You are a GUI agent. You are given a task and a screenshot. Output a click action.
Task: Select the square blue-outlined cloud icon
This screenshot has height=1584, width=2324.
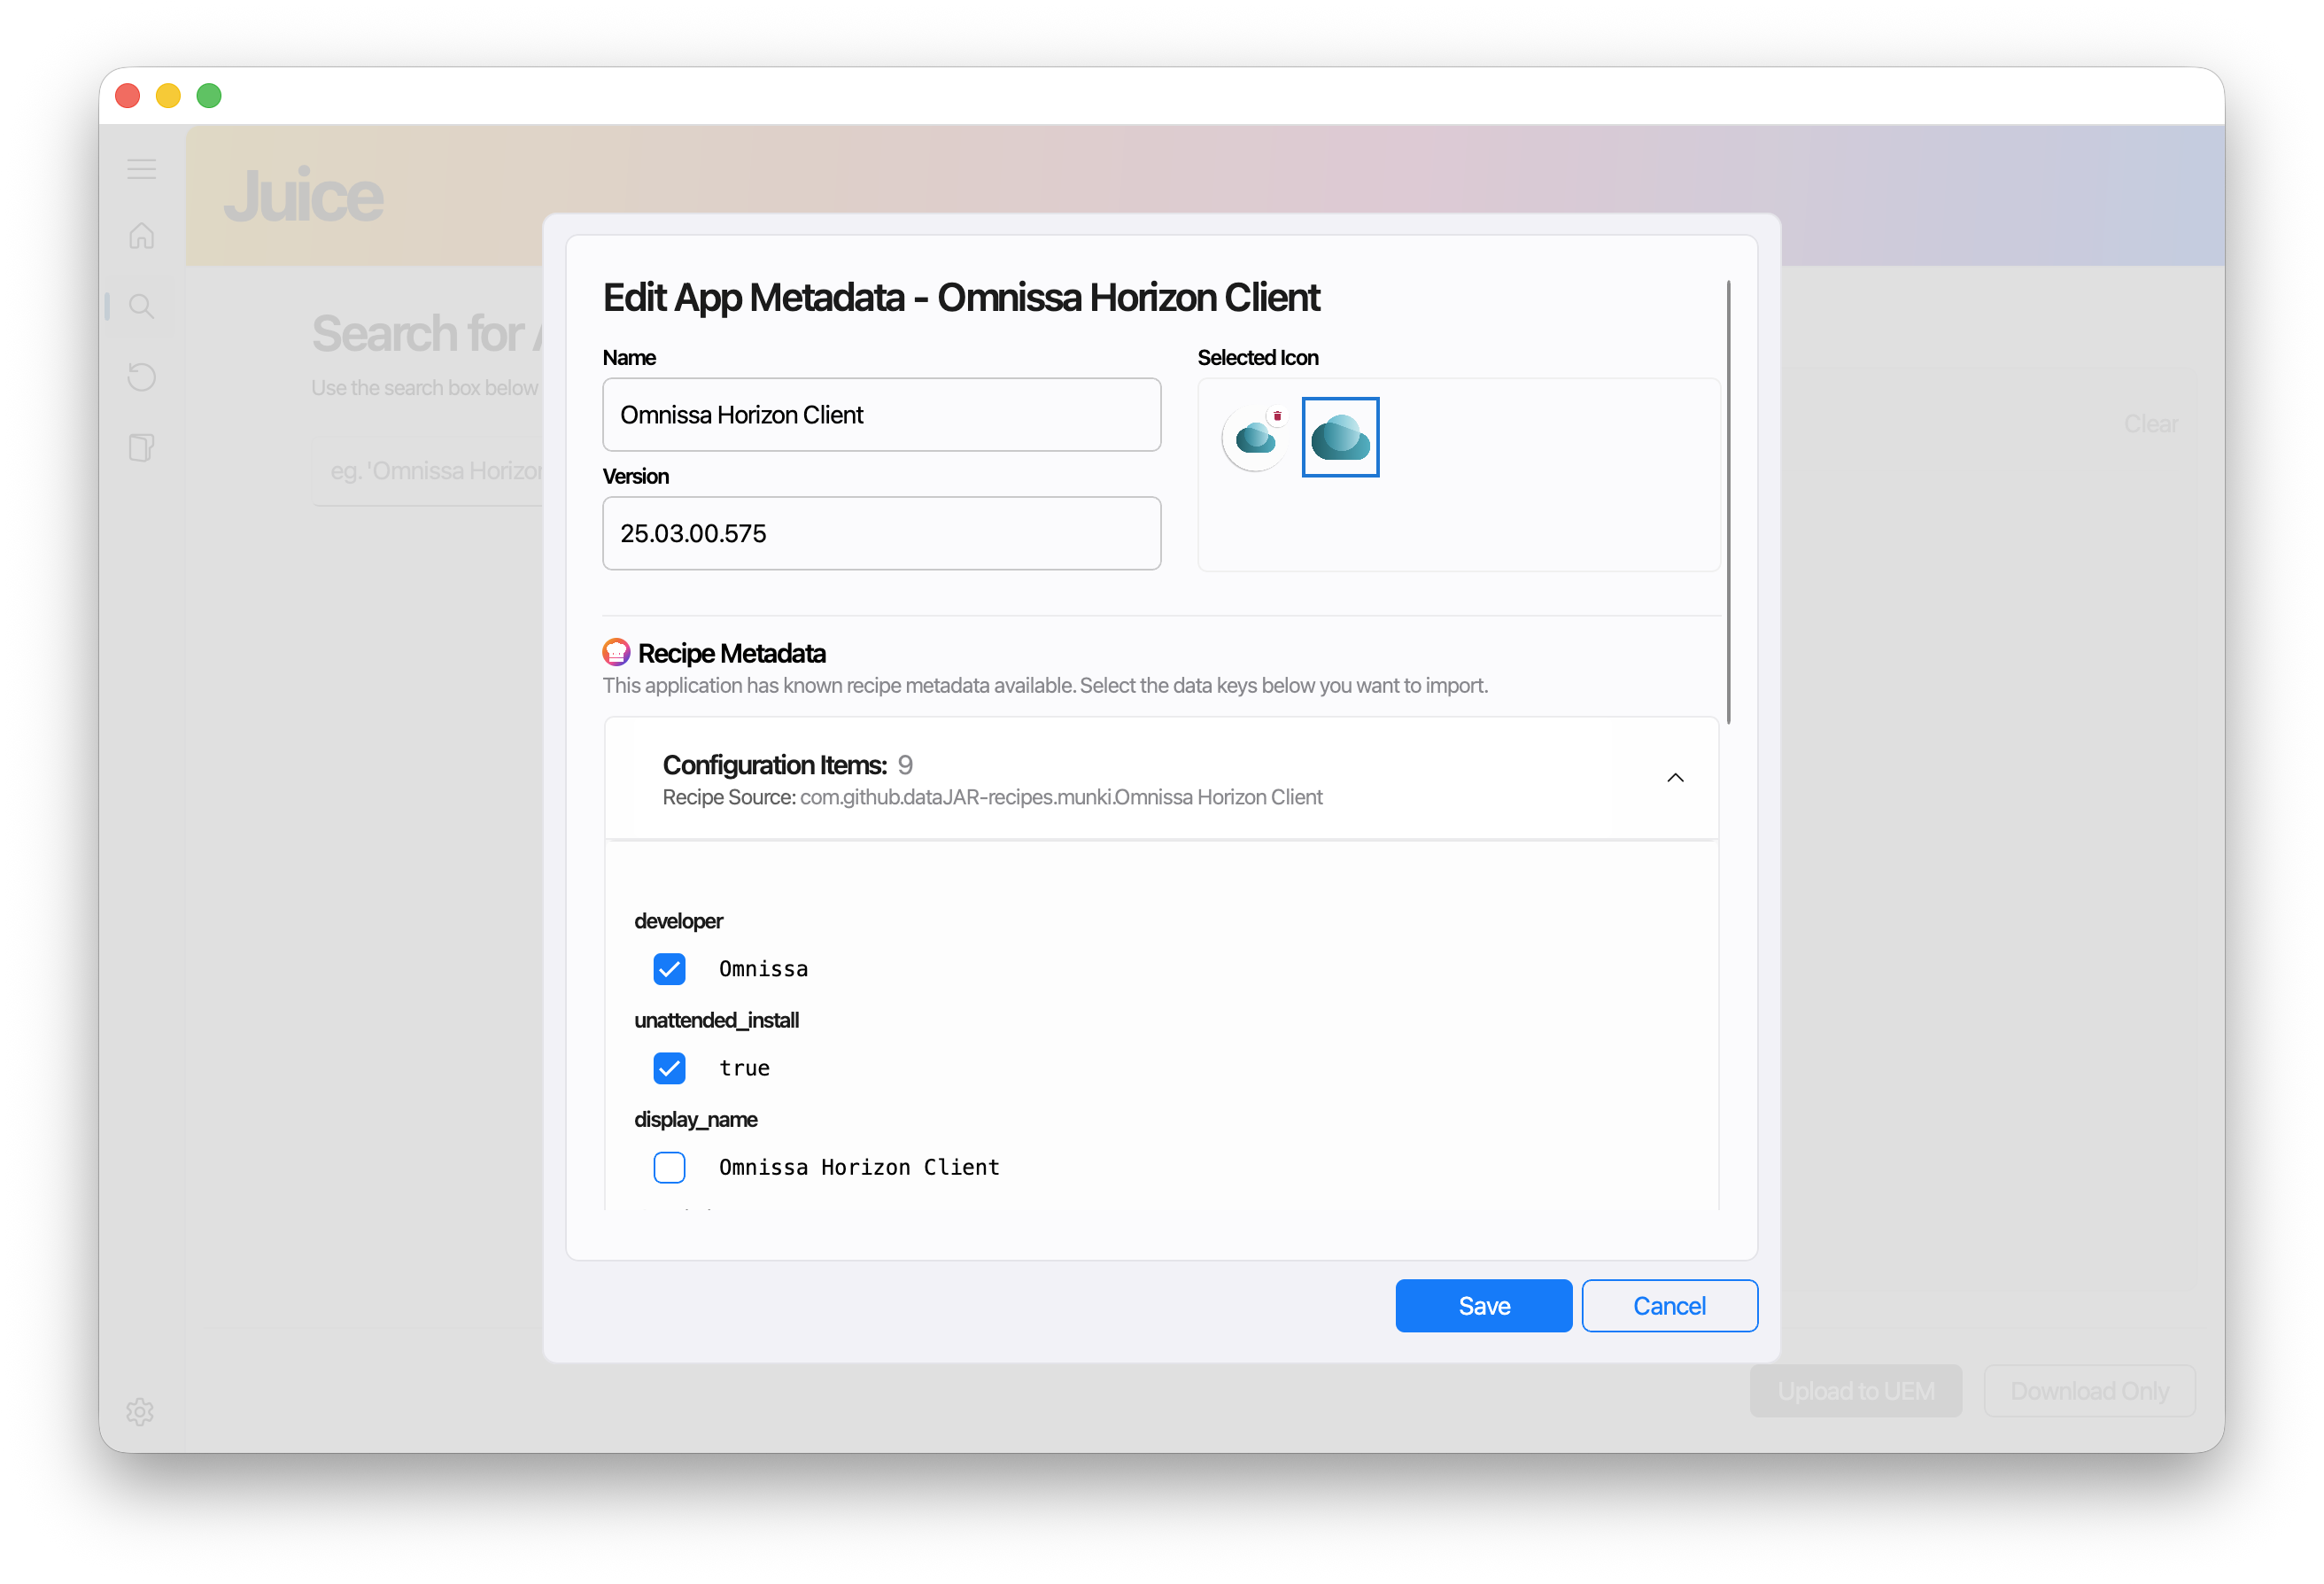(1340, 438)
